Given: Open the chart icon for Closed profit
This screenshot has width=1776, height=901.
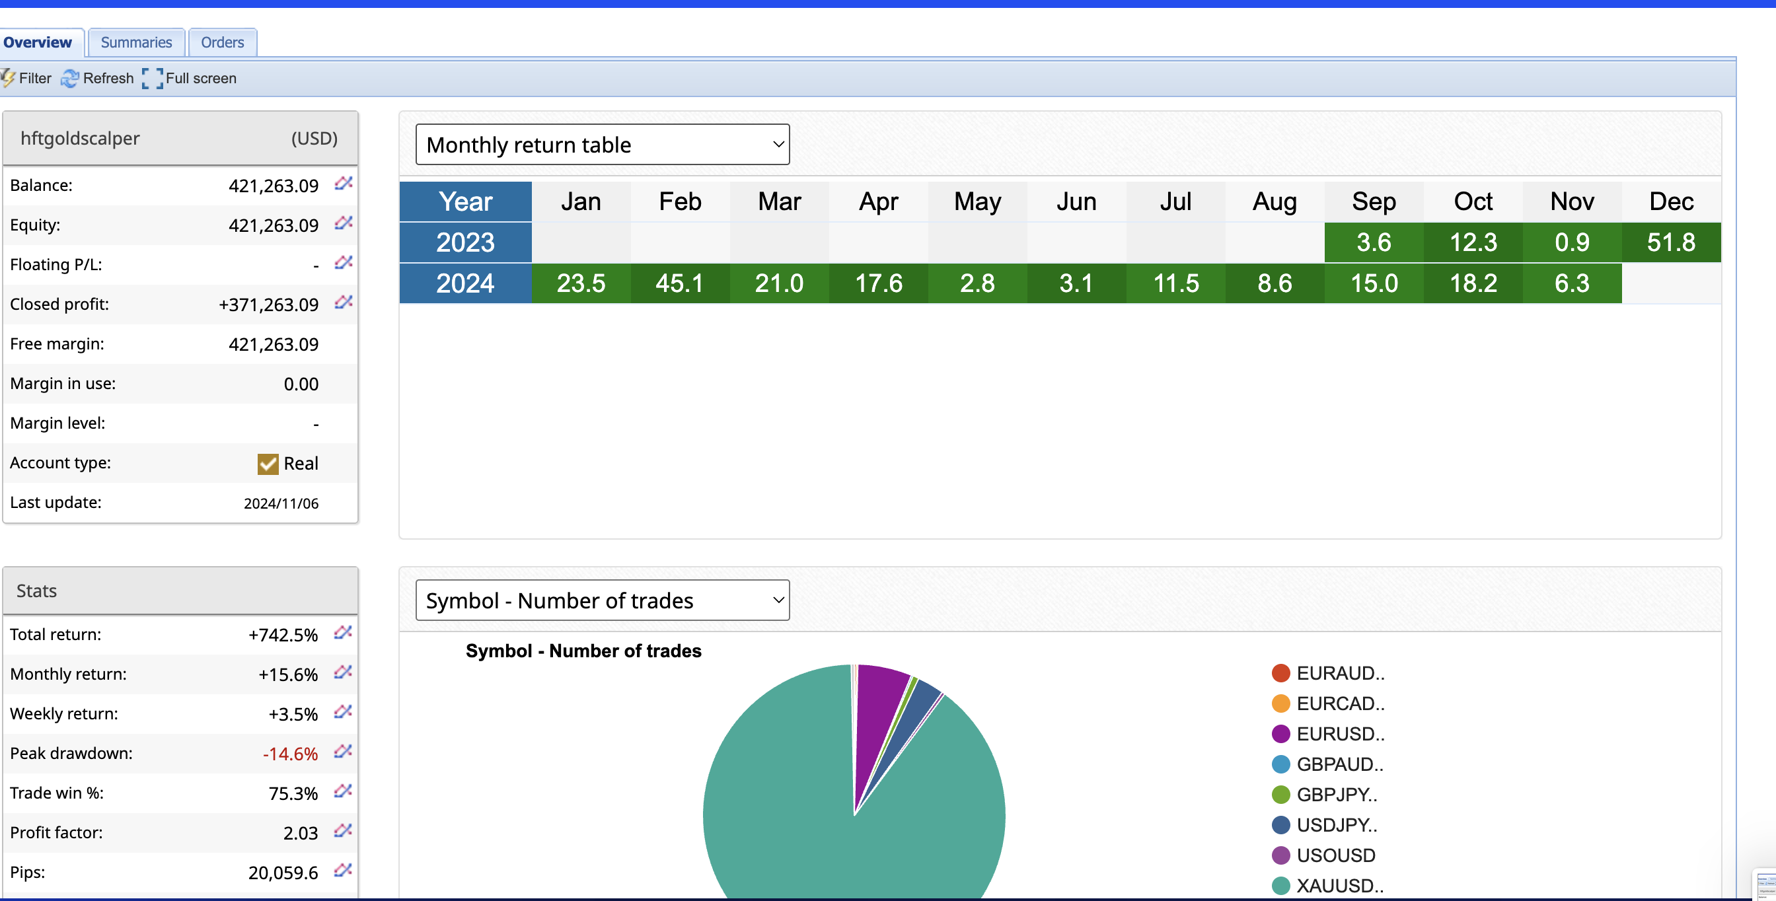Looking at the screenshot, I should point(344,303).
